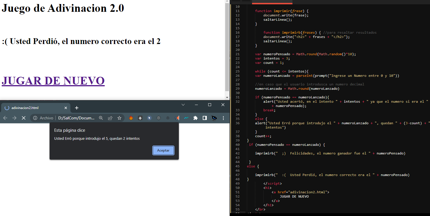
Task: Open the first WordPress extension icon
Action: click(159, 118)
